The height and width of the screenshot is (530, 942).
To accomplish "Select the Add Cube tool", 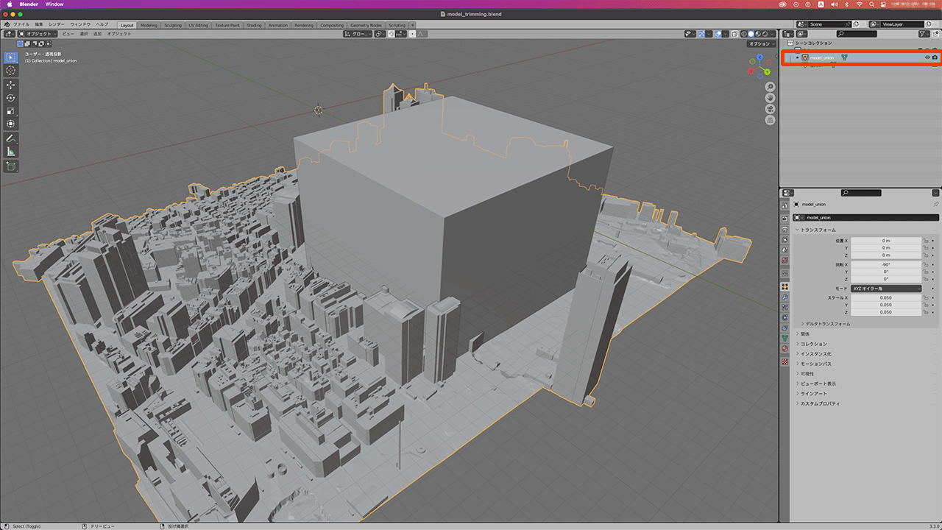I will (11, 166).
